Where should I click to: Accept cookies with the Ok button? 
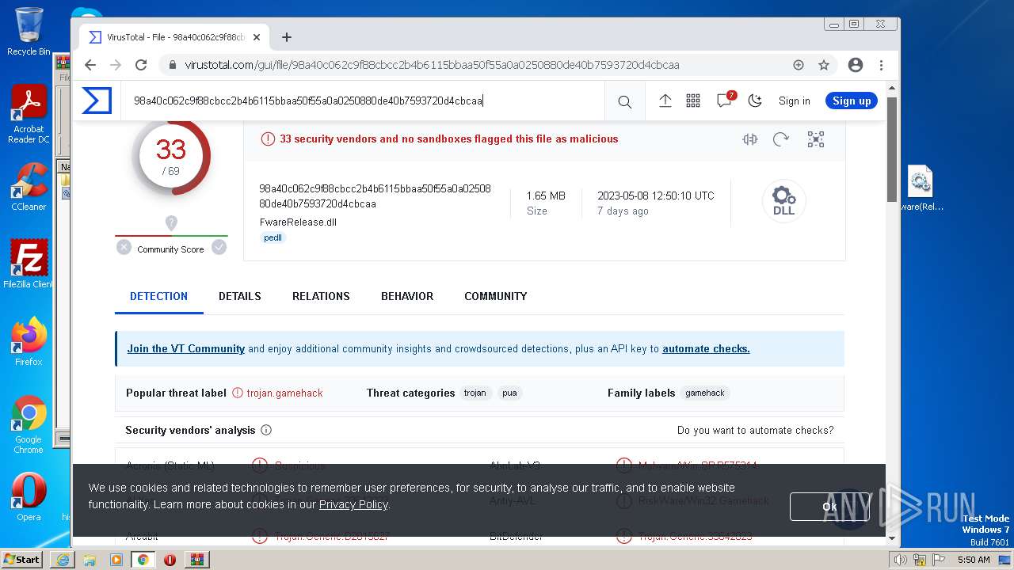[x=829, y=507]
